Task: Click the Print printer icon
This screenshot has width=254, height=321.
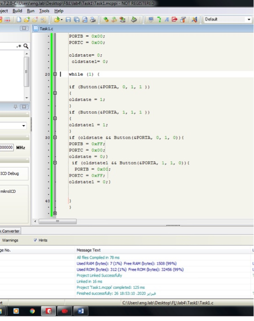Action: tap(93, 19)
